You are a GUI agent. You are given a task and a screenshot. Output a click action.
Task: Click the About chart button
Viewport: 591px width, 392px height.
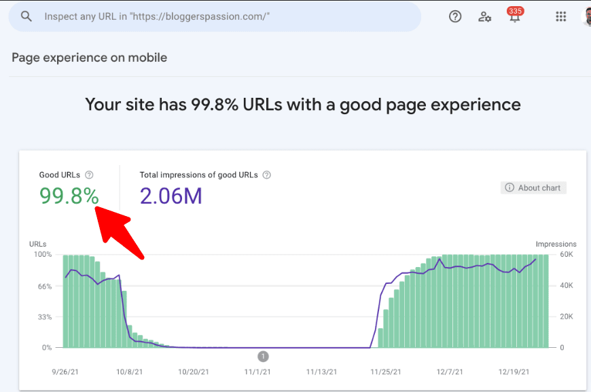[x=533, y=188]
